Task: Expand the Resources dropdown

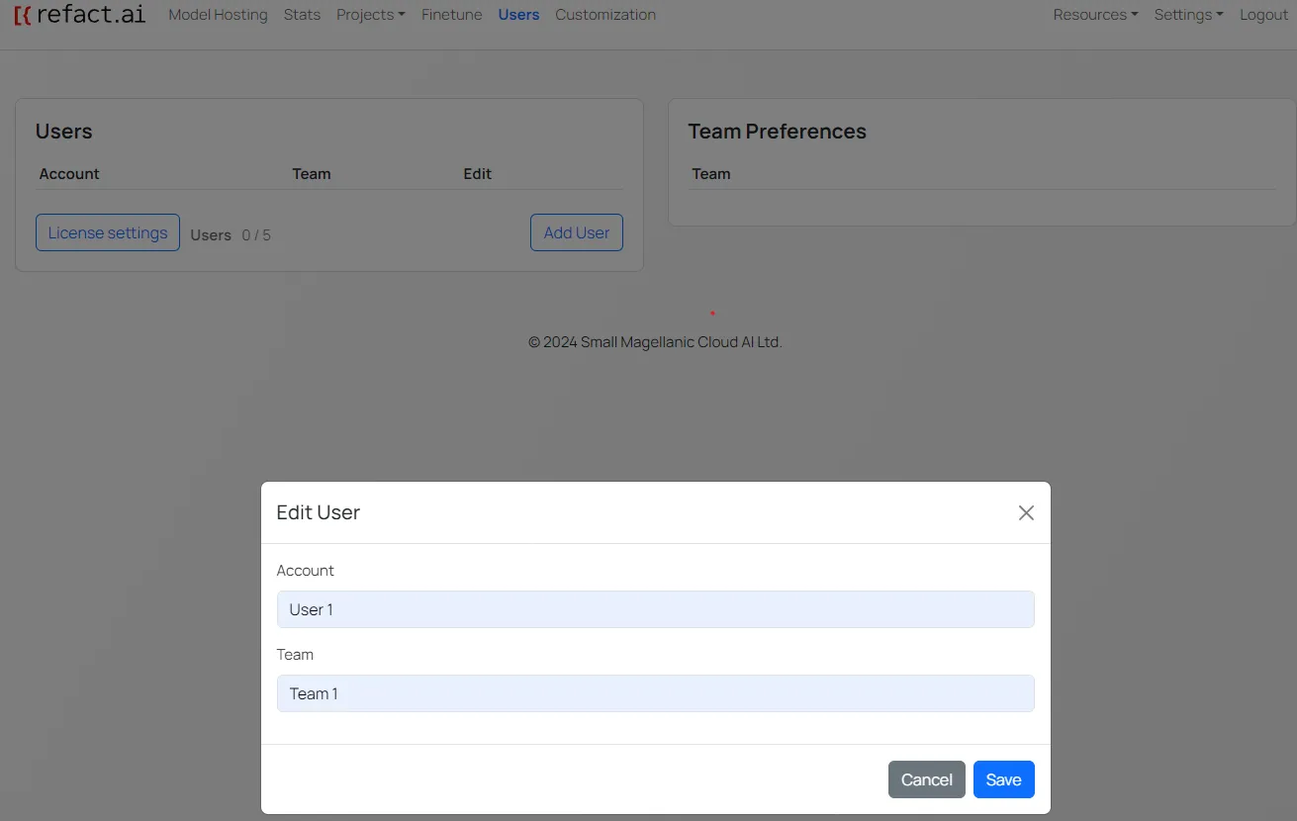Action: (x=1095, y=15)
